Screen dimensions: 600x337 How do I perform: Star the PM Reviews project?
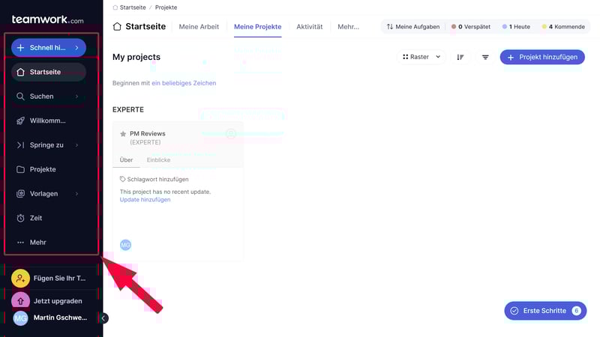123,134
